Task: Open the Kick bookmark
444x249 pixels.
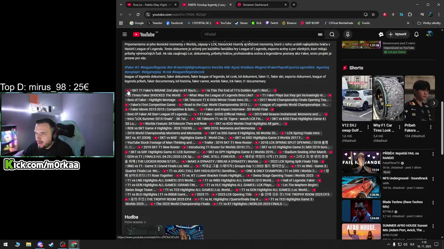Action: (256, 23)
